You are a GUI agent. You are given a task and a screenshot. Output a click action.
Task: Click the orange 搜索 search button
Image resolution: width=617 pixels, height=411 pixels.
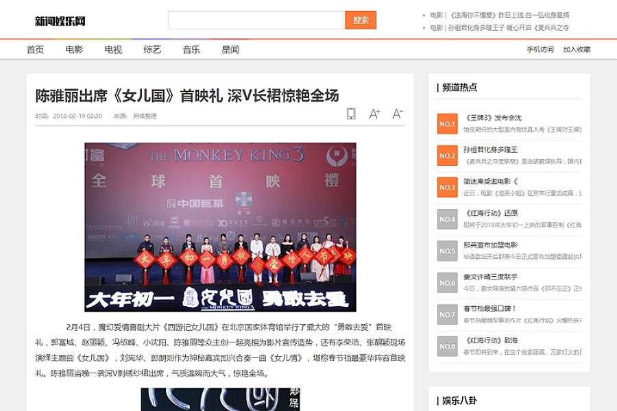361,20
